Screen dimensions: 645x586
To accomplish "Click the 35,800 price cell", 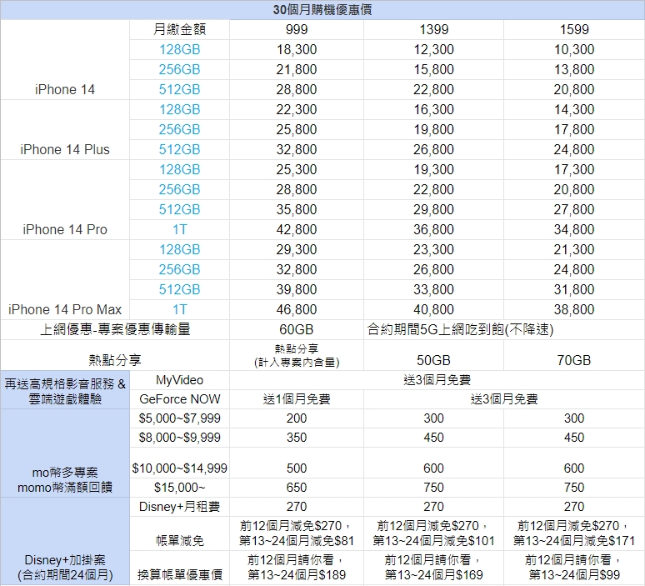I will [x=296, y=210].
